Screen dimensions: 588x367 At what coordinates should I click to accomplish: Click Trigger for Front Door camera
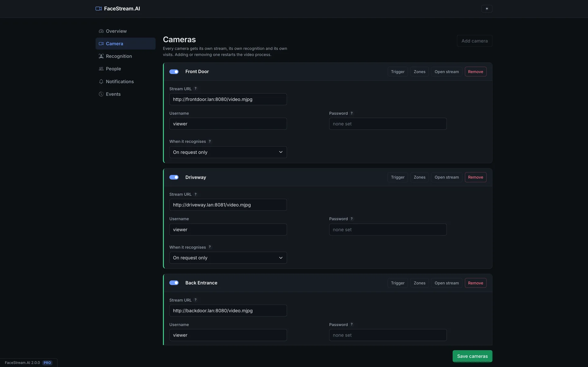pyautogui.click(x=398, y=72)
